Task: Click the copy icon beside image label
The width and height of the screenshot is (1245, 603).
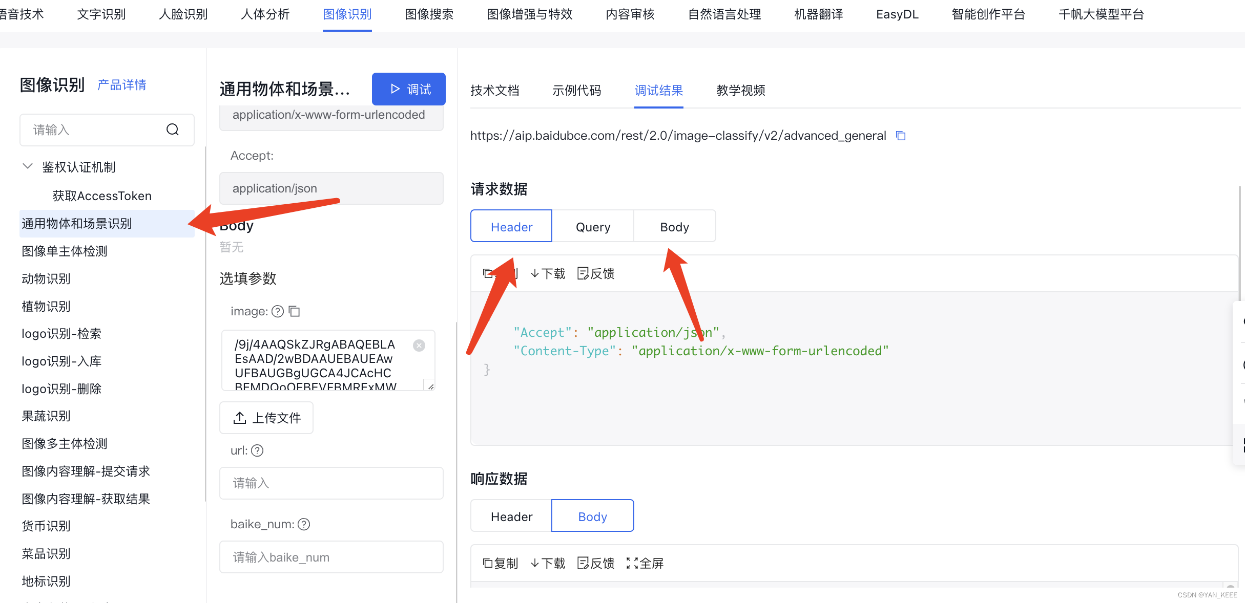Action: pos(294,311)
